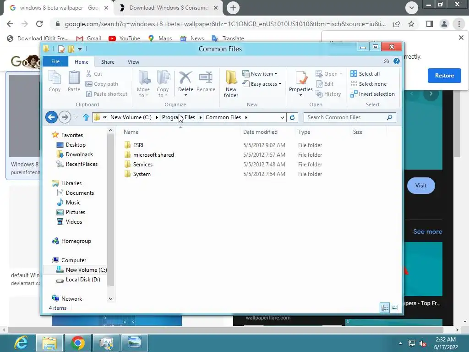Click Copy path in ribbon

point(102,84)
